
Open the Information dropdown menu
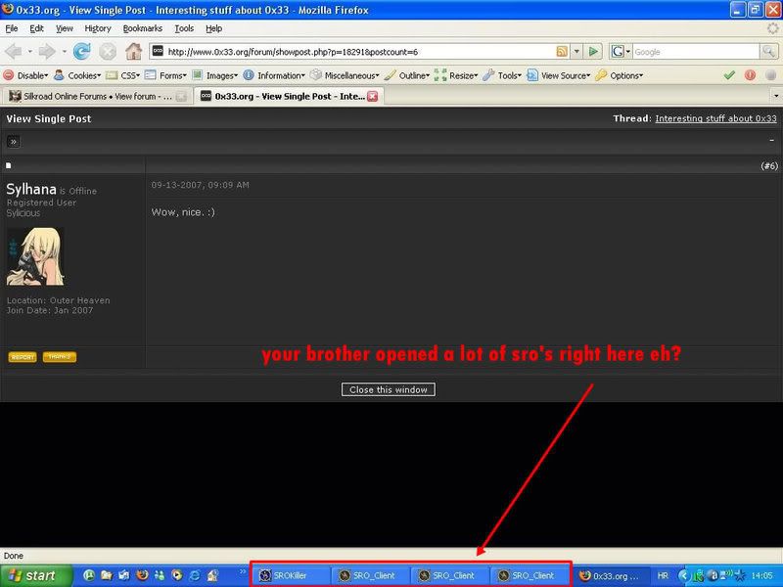[274, 75]
